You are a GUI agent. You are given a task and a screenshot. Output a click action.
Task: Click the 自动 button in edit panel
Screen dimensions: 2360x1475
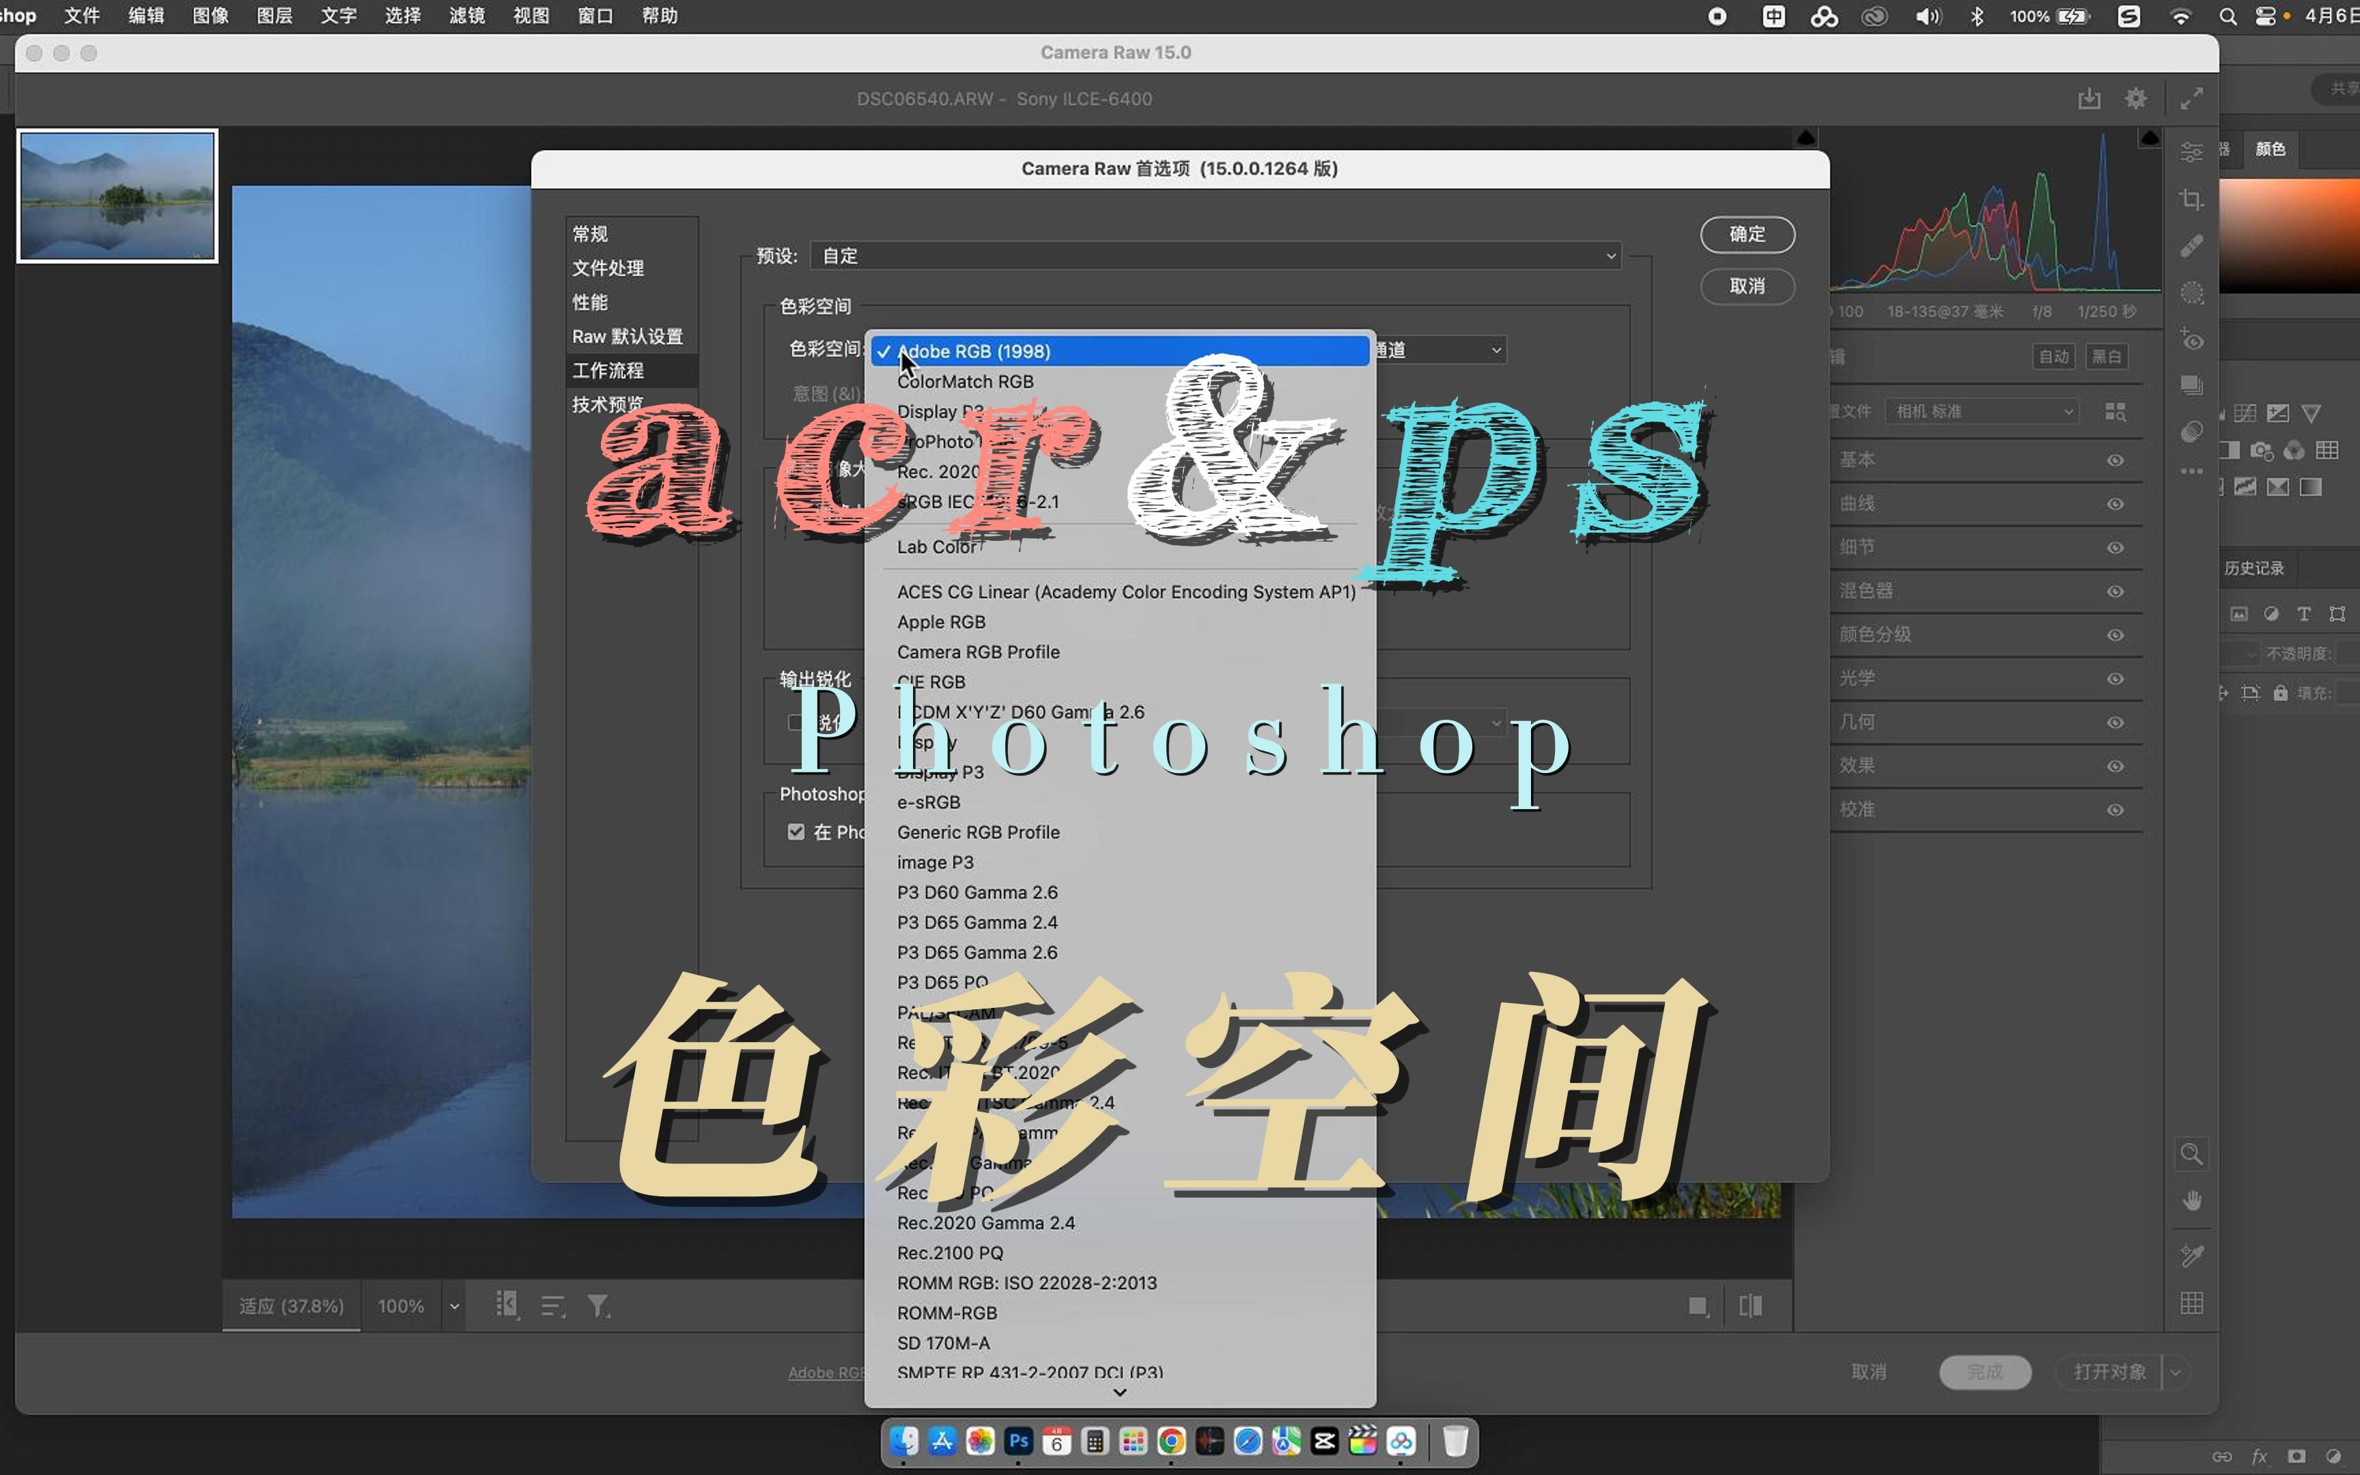pyautogui.click(x=2054, y=357)
